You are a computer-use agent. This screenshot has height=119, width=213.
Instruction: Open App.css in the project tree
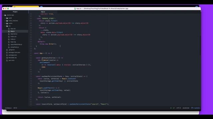pyautogui.click(x=13, y=29)
